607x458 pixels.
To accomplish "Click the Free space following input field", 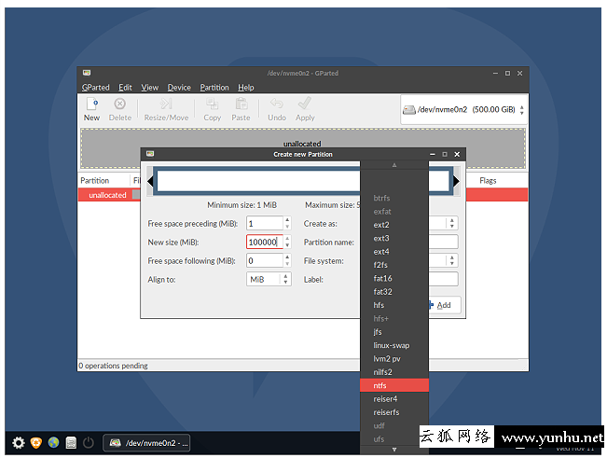I will pyautogui.click(x=265, y=260).
